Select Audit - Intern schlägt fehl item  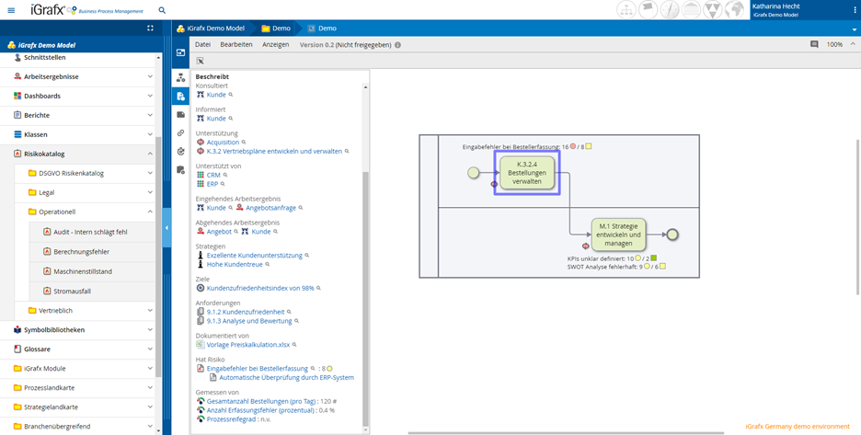tap(90, 232)
